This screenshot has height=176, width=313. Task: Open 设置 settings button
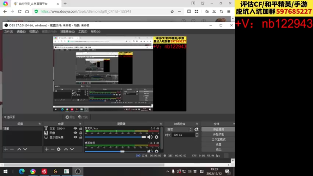click(218, 144)
